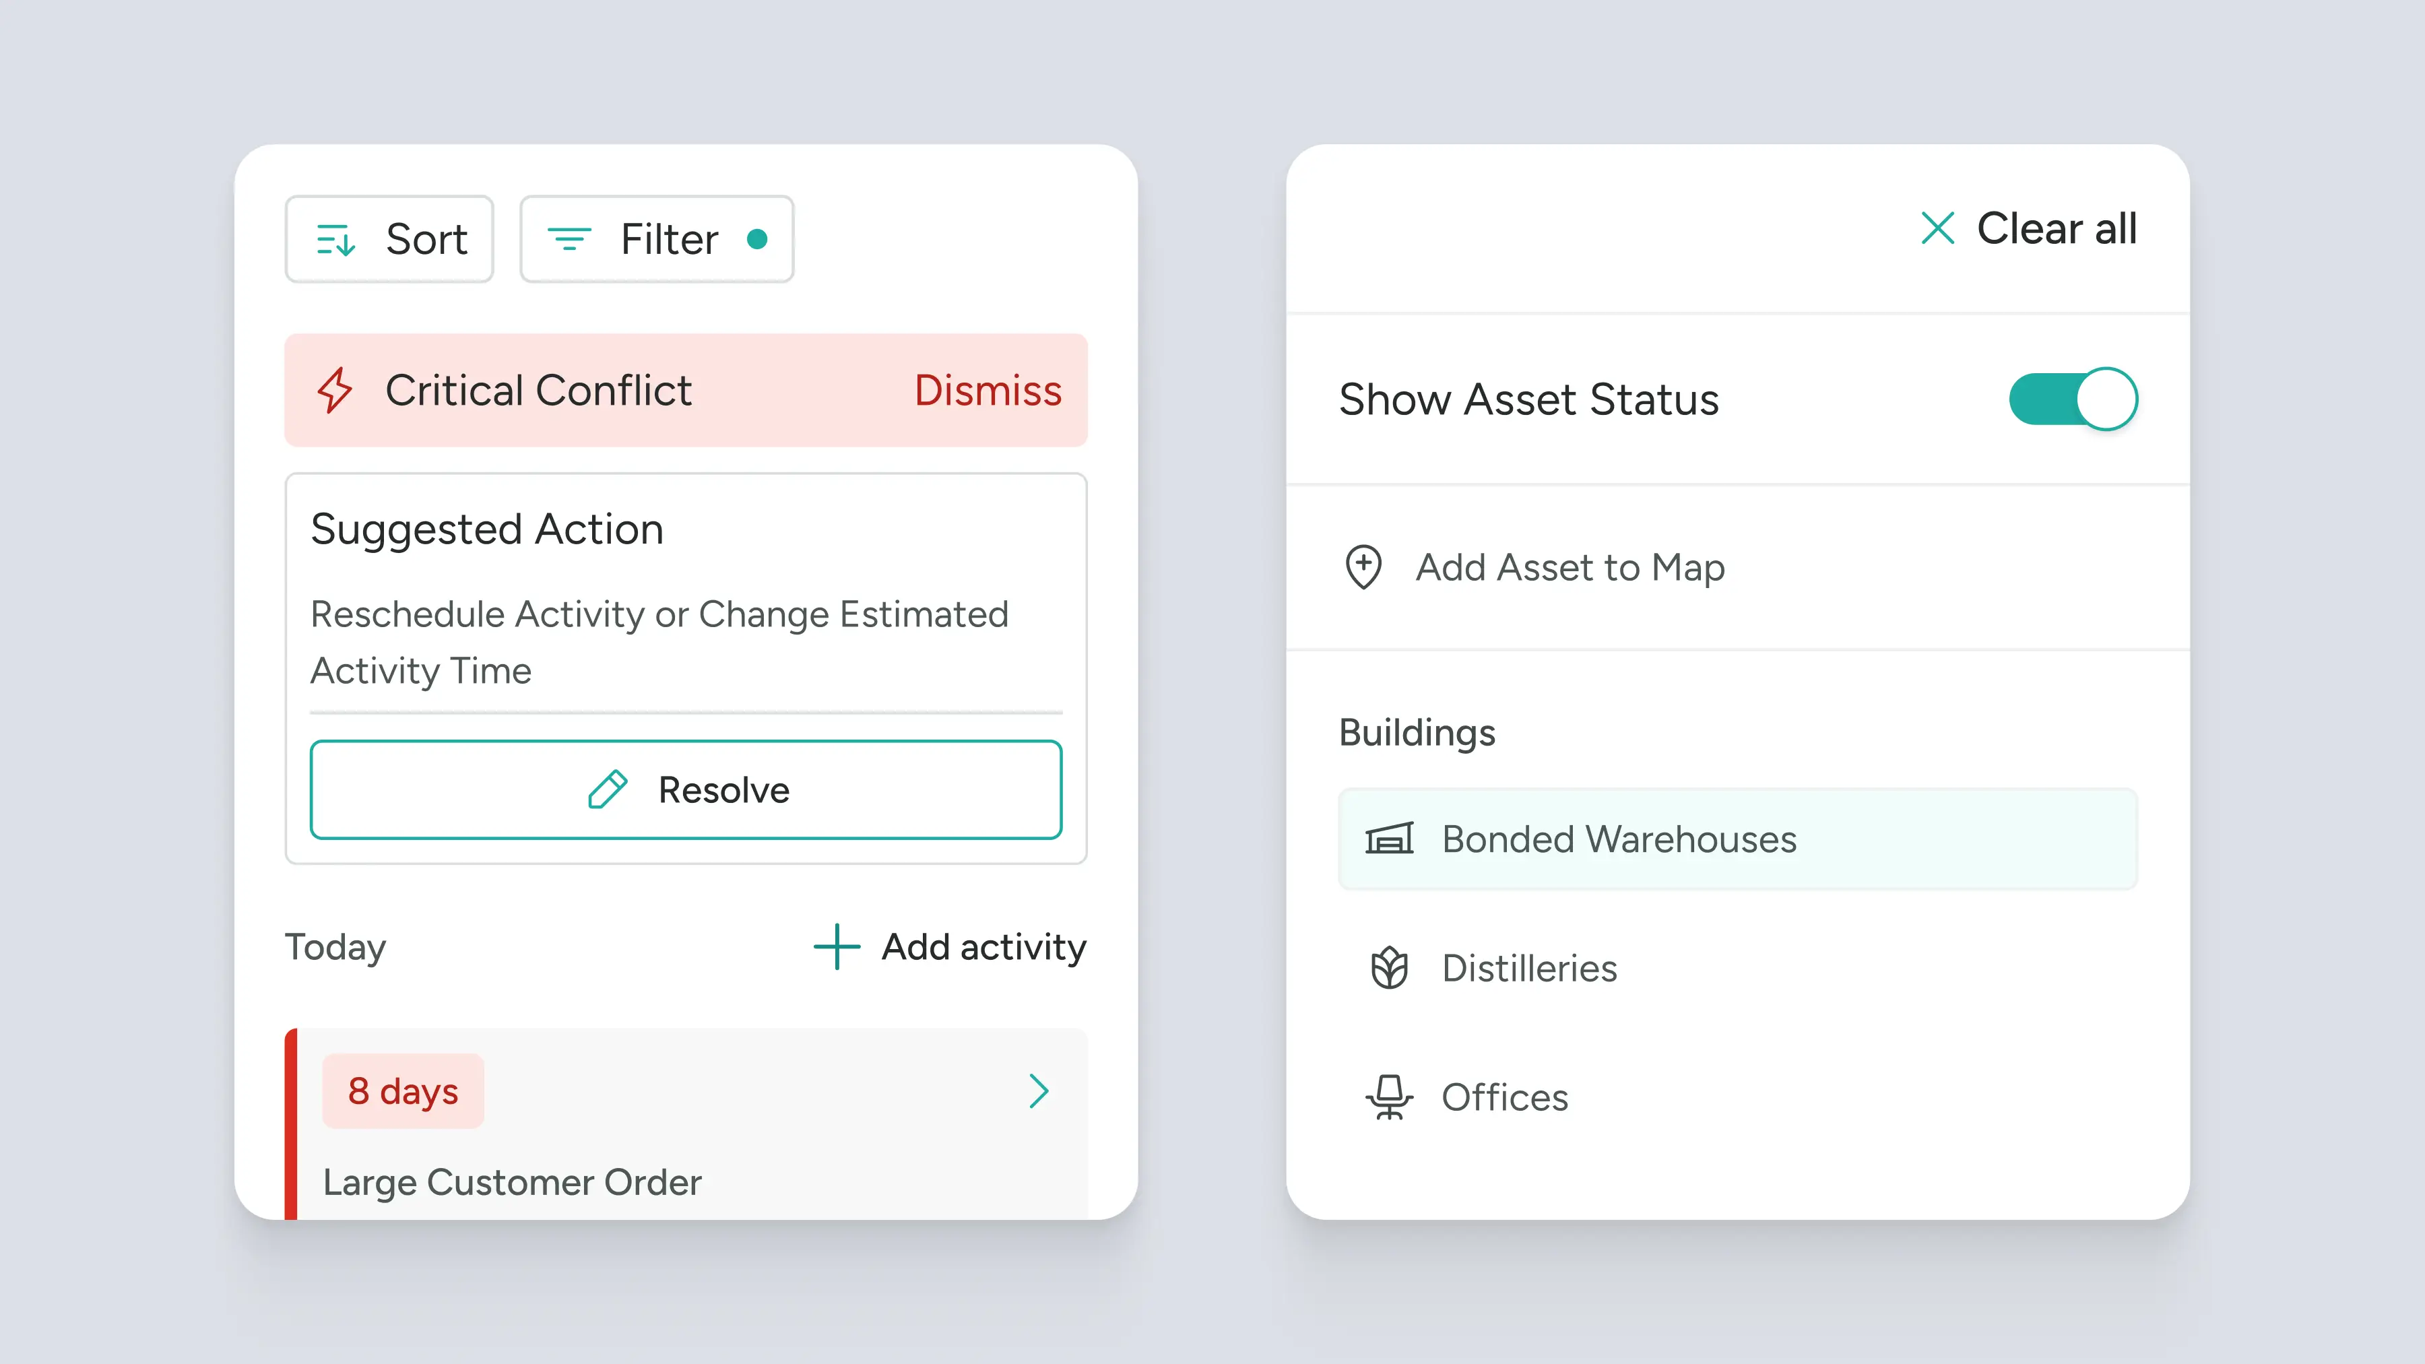
Task: Open the Sort button
Action: (x=390, y=239)
